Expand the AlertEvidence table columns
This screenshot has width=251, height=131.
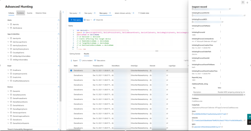8,28
